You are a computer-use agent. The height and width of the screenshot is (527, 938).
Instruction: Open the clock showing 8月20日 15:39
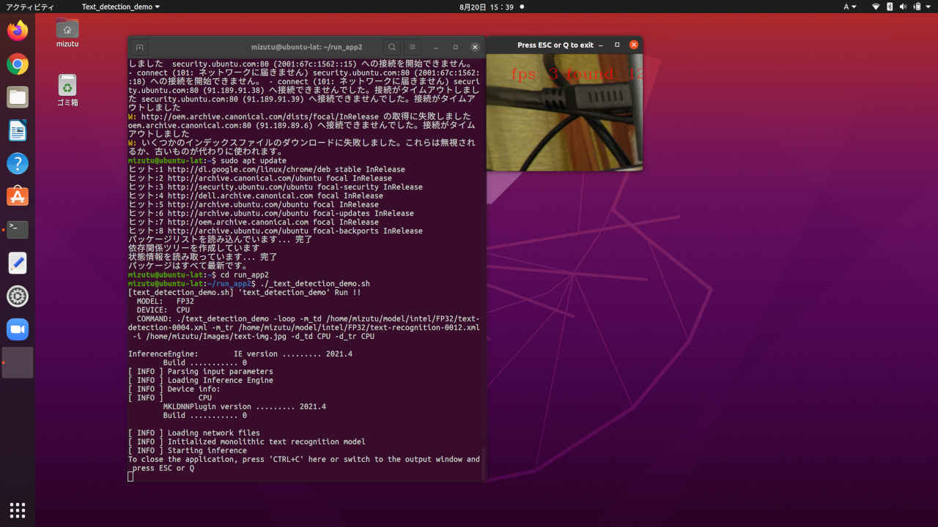tap(486, 7)
